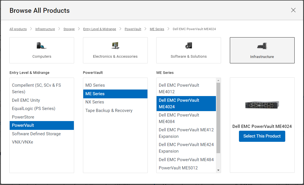This screenshot has width=304, height=185.
Task: Go back via the PowerVault breadcrumb
Action: tap(133, 29)
